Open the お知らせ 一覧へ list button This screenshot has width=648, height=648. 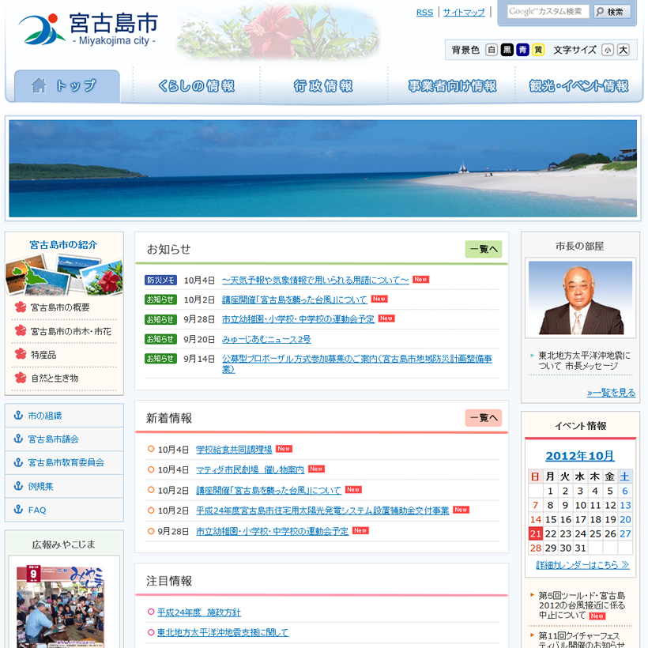pos(483,250)
